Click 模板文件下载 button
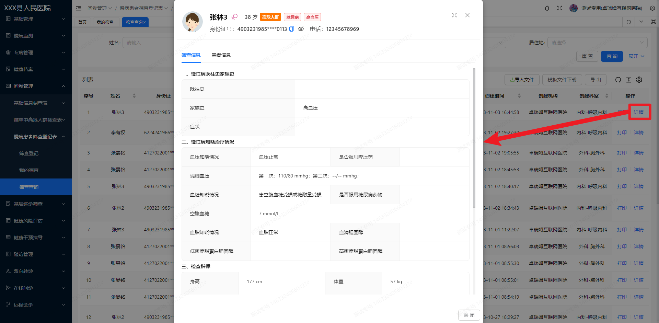 562,80
